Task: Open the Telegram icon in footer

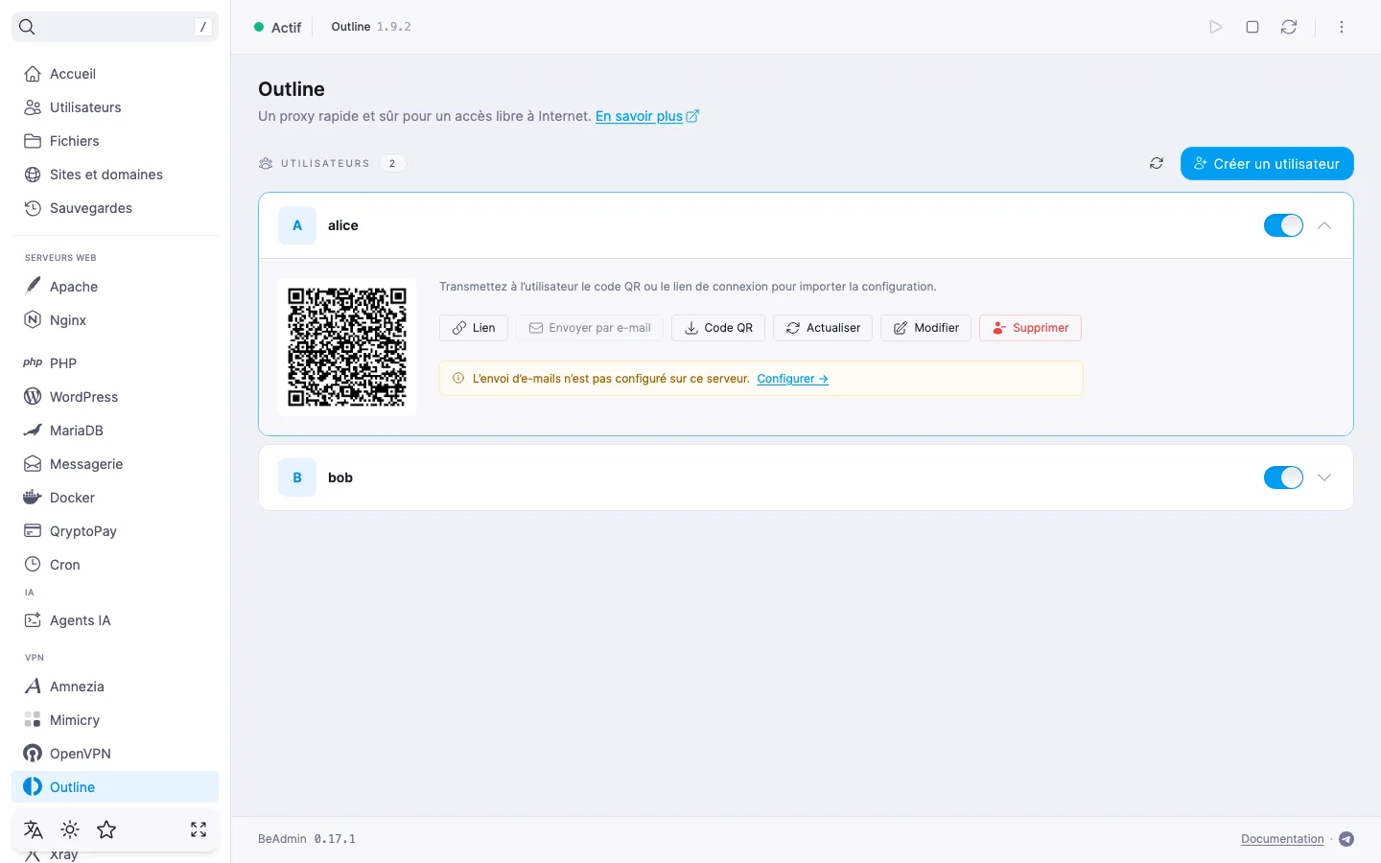Action: pyautogui.click(x=1346, y=839)
